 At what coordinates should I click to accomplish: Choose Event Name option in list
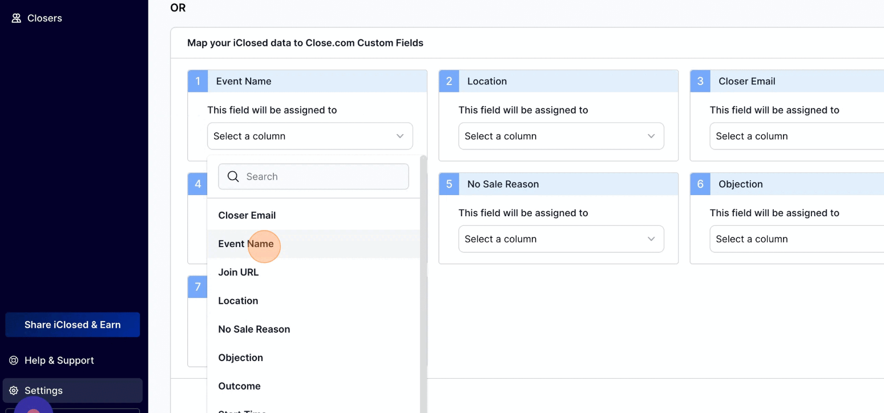tap(246, 244)
